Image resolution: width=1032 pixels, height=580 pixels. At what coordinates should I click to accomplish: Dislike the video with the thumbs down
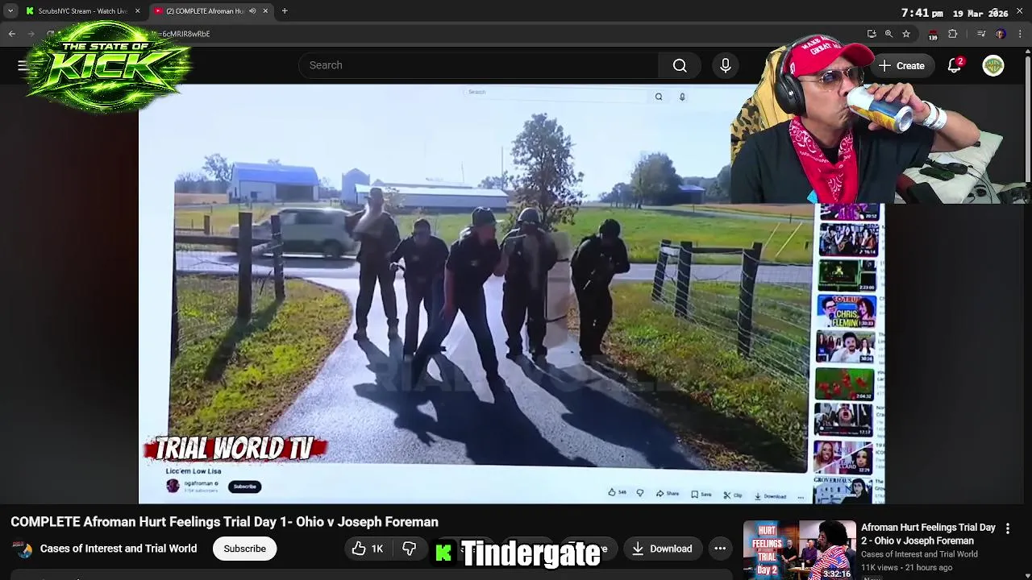coord(410,549)
